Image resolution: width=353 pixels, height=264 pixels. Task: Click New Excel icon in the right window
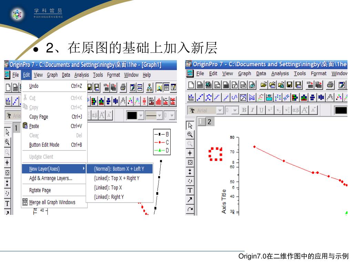click(x=209, y=85)
